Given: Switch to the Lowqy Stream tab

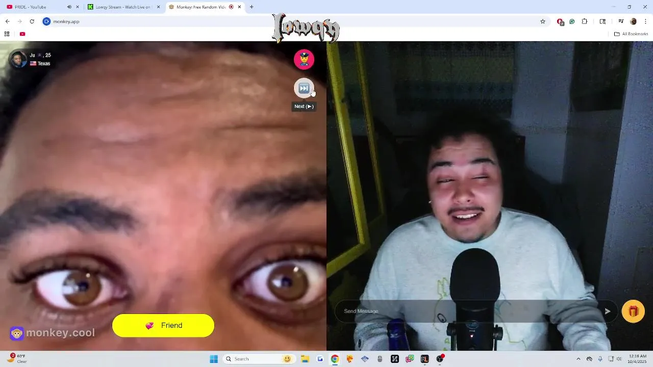Looking at the screenshot, I should 123,7.
